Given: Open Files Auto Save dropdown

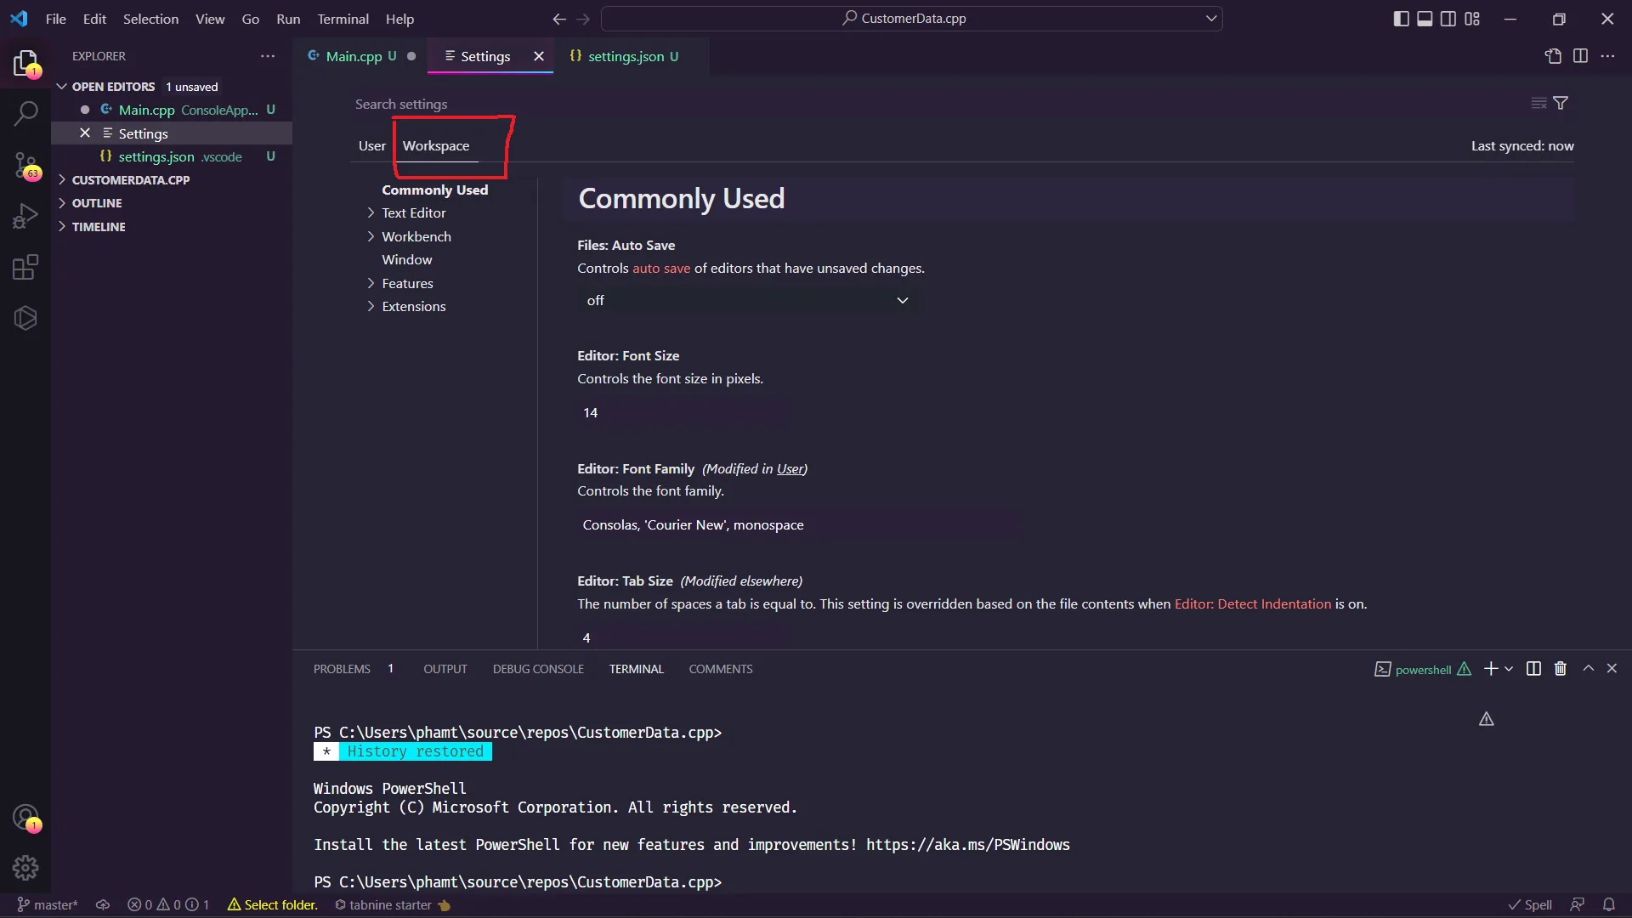Looking at the screenshot, I should coord(746,300).
